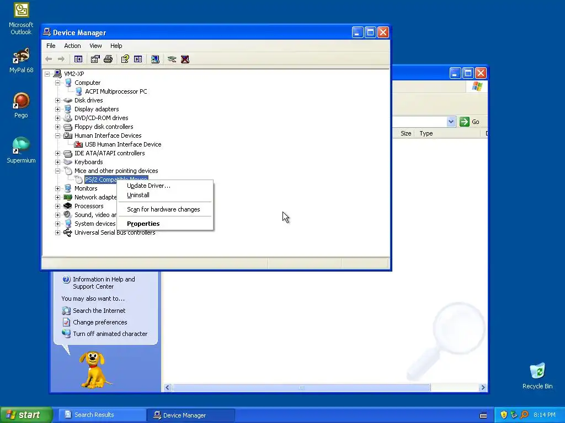
Task: Click the keyboard icon beside the system tray
Action: pos(483,415)
